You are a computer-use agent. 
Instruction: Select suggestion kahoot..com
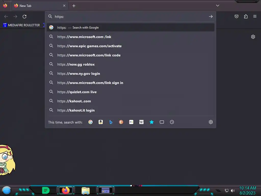pyautogui.click(x=130, y=101)
